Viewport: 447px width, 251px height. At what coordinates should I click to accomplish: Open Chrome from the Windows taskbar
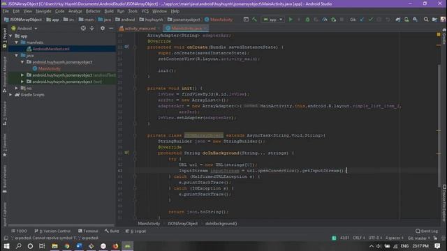[67, 246]
